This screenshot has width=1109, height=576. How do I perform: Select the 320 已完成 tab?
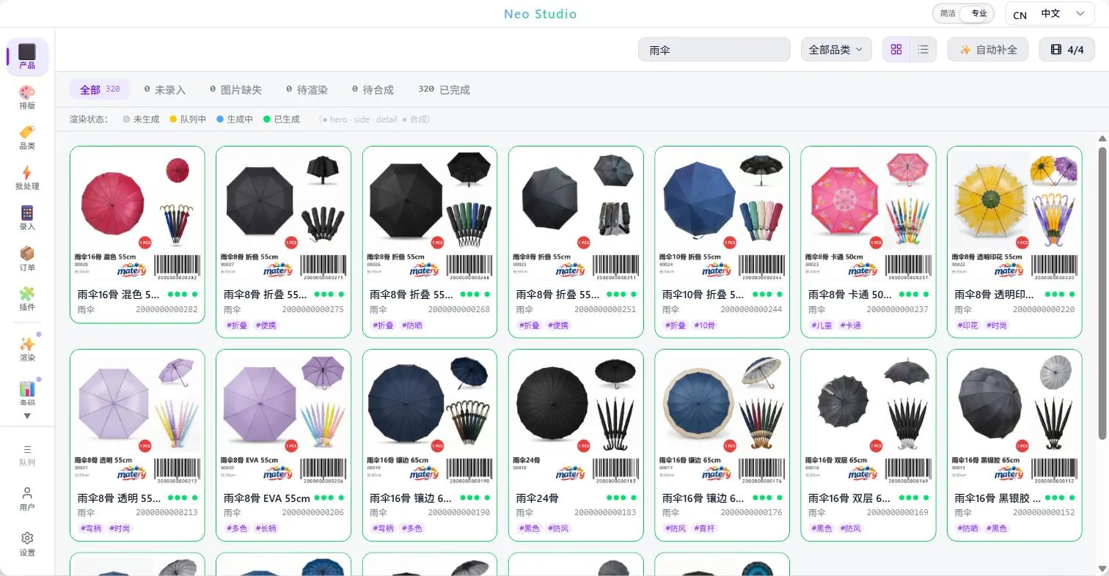tap(444, 89)
